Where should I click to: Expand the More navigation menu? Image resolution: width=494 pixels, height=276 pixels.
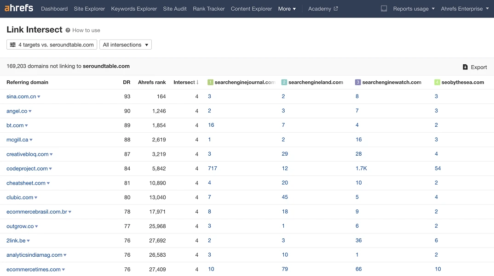[x=287, y=9]
